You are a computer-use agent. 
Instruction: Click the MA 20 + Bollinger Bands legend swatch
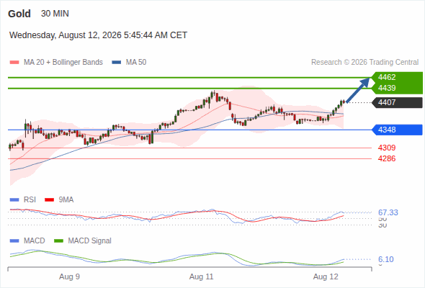(14, 63)
